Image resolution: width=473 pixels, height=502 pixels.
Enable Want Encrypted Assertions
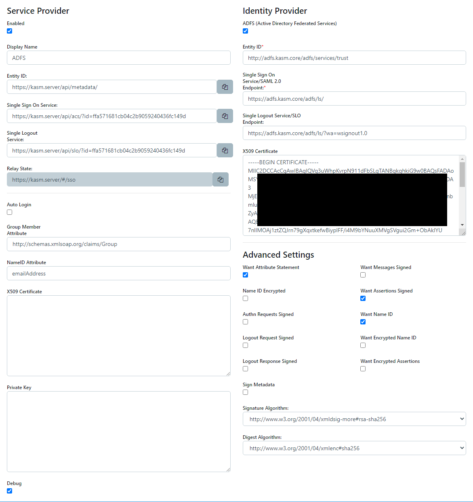point(363,369)
